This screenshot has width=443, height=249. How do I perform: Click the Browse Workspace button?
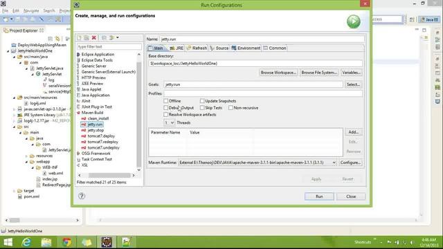point(278,73)
